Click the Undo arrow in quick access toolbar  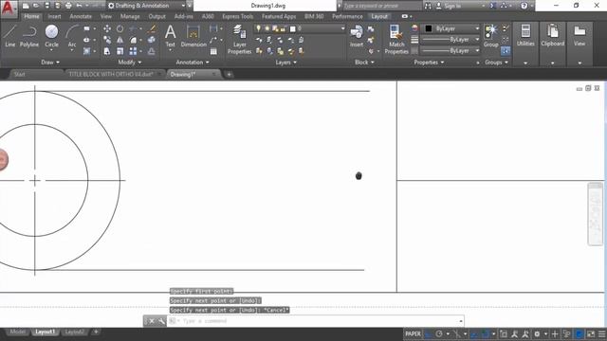[79, 6]
